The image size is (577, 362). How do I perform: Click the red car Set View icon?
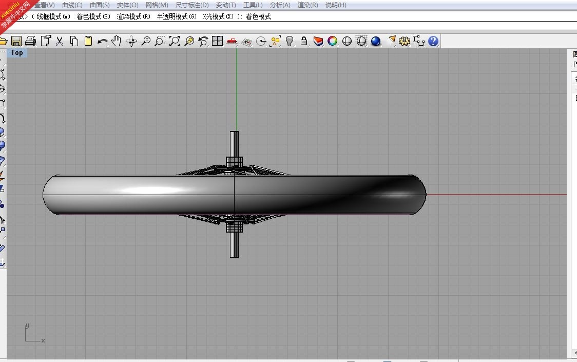tap(232, 41)
